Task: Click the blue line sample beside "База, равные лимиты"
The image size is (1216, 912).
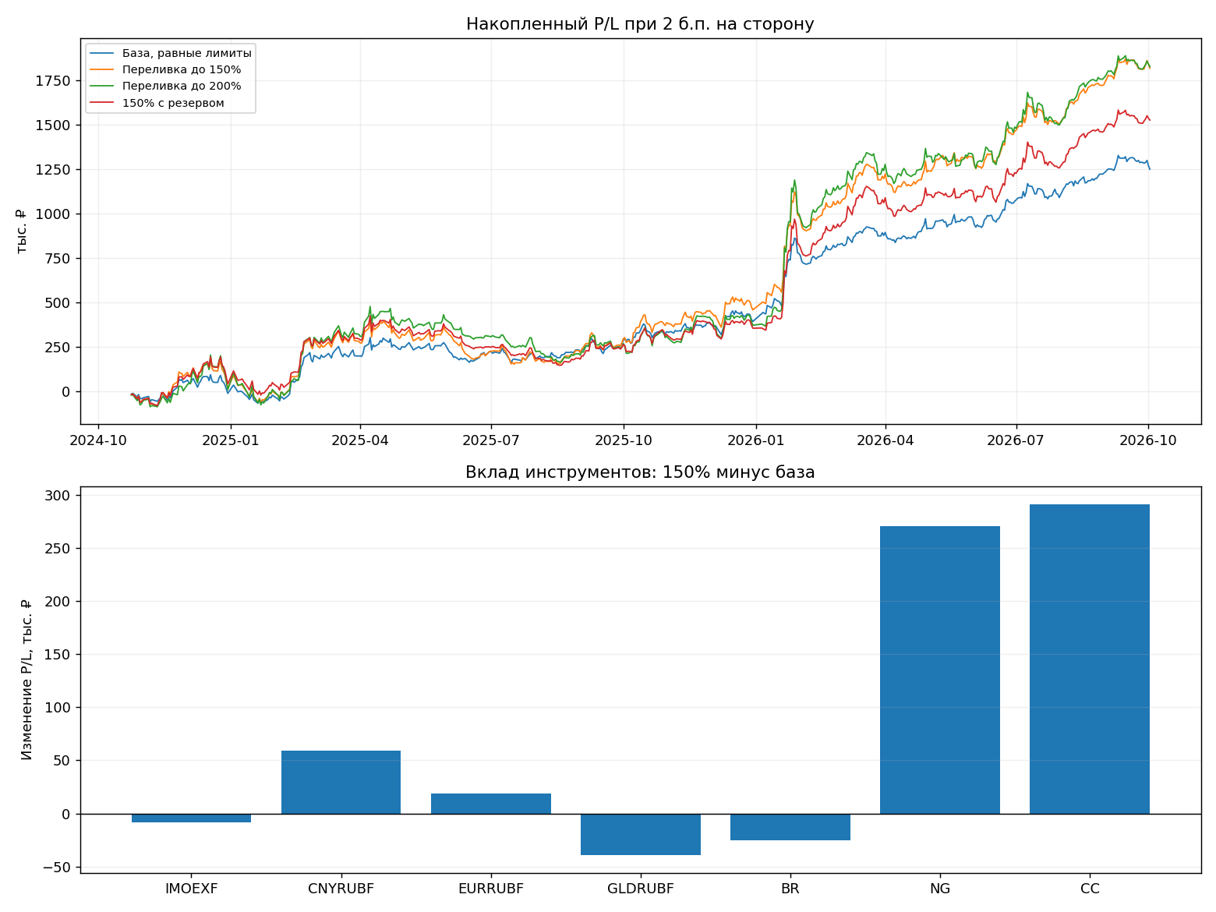Action: click(102, 53)
